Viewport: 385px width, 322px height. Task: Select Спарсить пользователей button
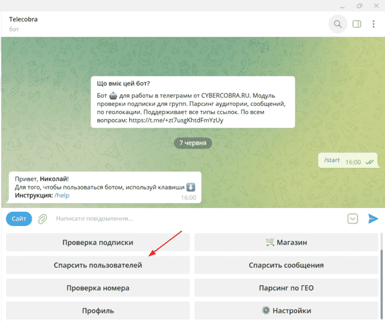click(x=98, y=265)
